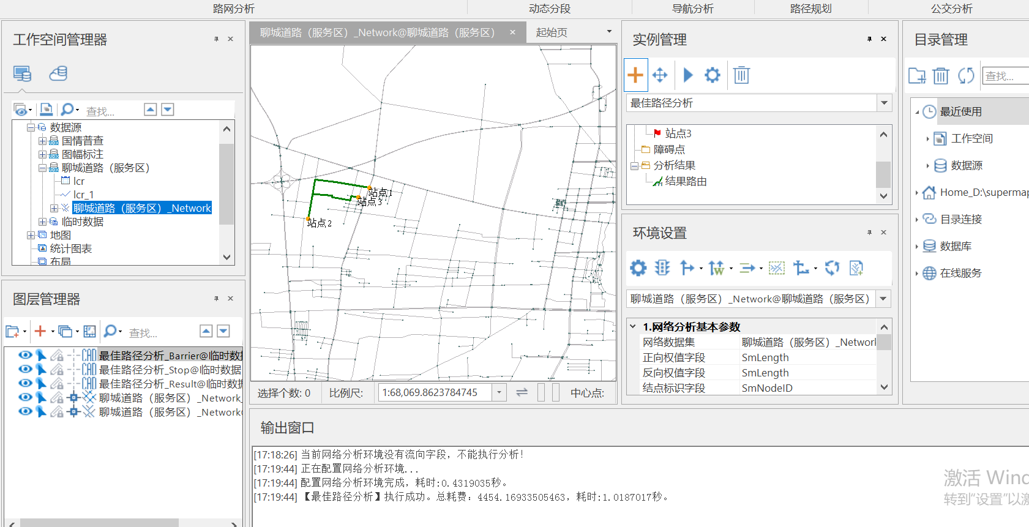Open the 动态分段 ribbon group

[550, 9]
